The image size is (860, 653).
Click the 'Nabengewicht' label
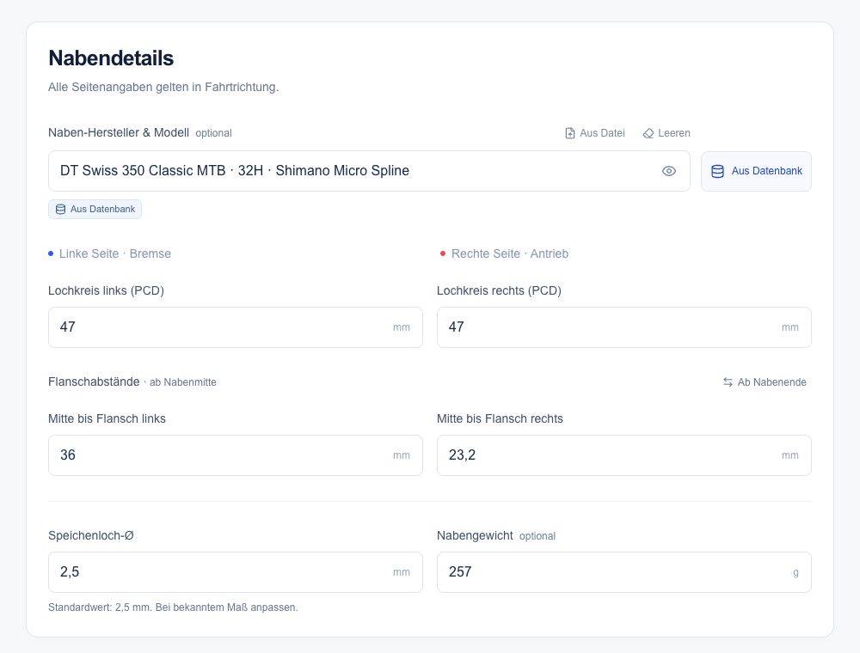475,535
